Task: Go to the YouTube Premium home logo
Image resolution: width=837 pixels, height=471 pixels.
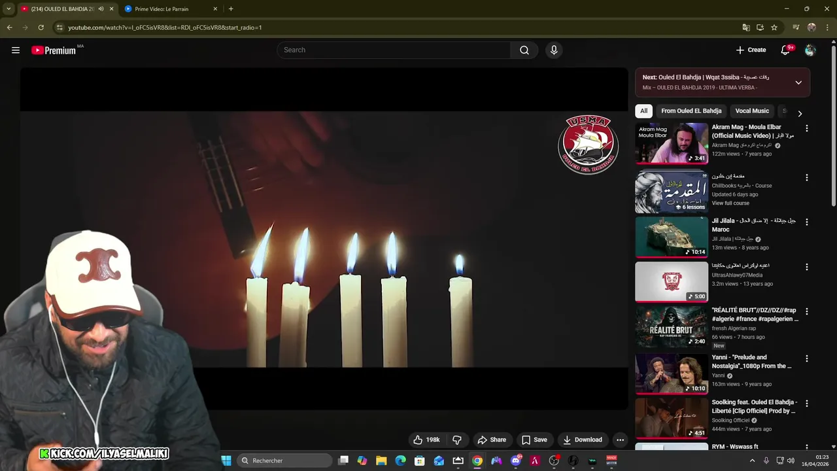Action: point(54,50)
